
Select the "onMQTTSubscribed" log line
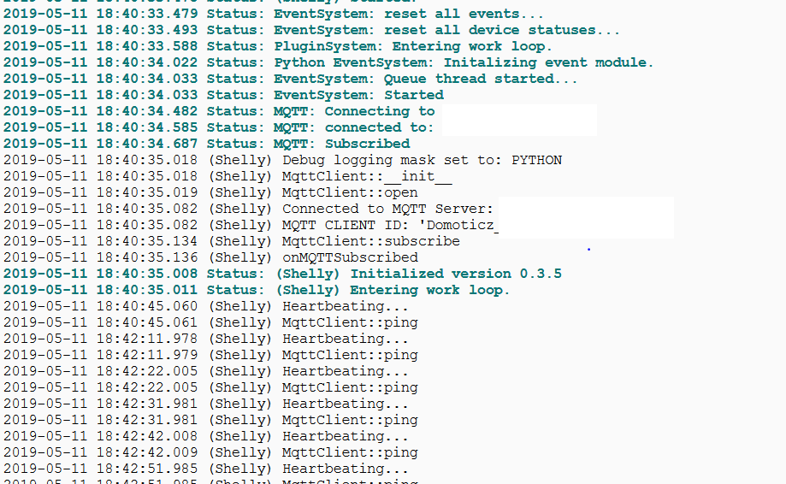(x=210, y=257)
